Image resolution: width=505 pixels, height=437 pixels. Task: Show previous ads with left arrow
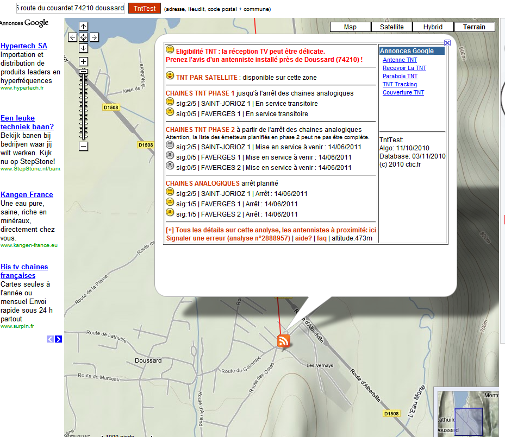pos(50,339)
